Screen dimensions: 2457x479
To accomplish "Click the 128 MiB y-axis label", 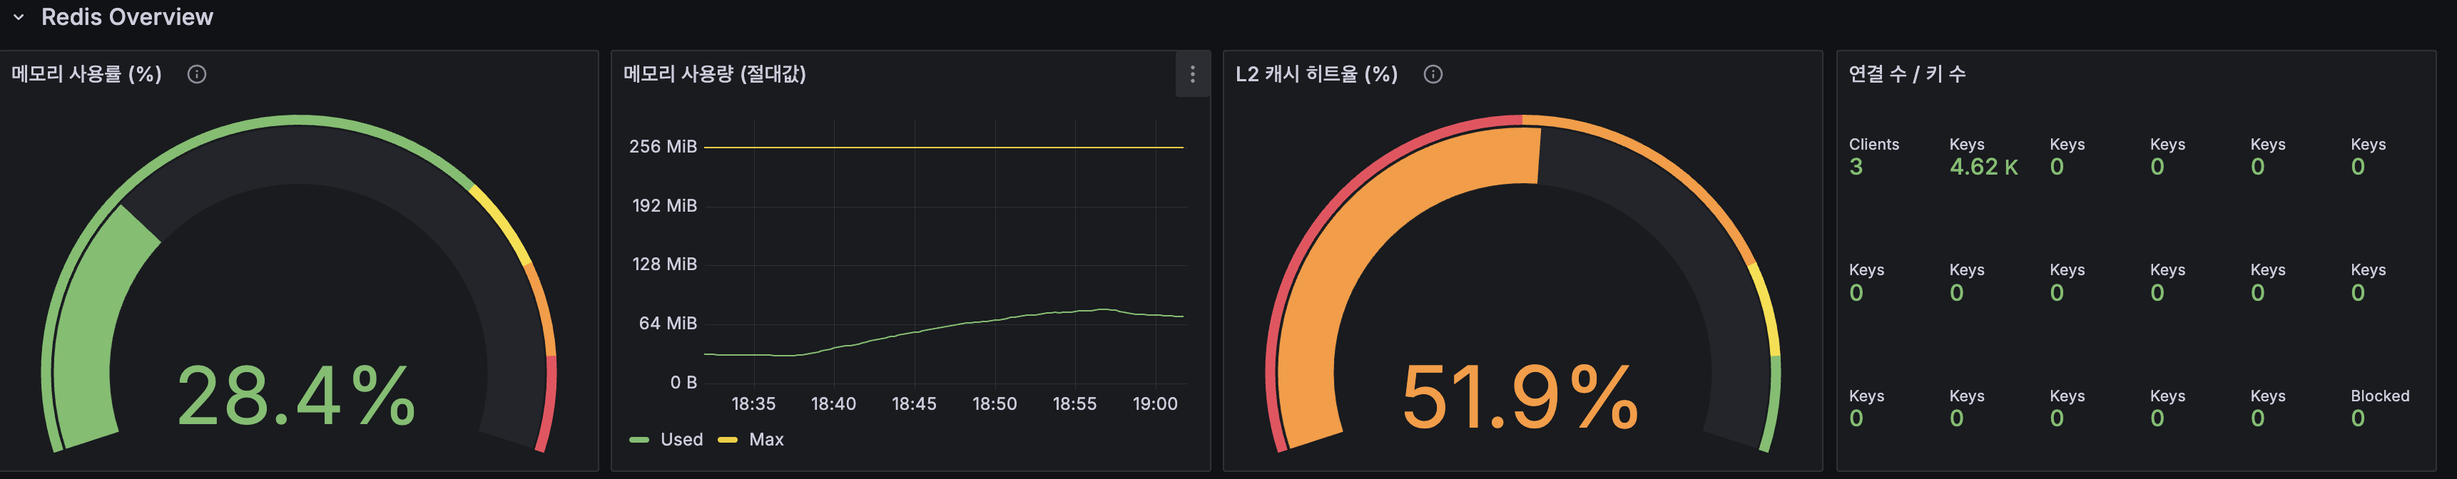I will (x=665, y=264).
